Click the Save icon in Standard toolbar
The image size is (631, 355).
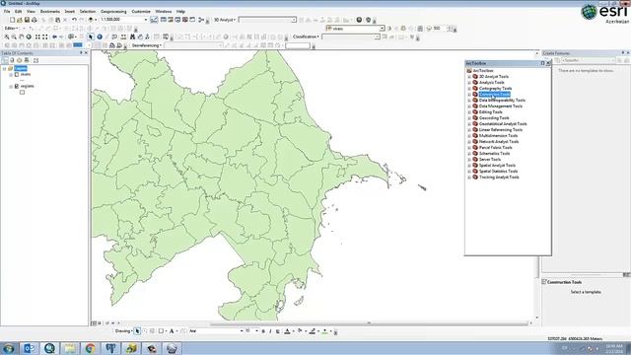pos(27,20)
